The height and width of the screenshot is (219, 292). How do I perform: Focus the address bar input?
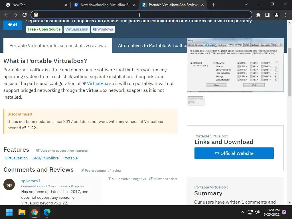tap(141, 15)
